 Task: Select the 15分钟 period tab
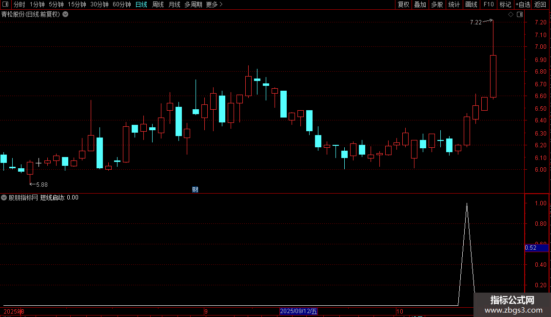tap(77, 4)
